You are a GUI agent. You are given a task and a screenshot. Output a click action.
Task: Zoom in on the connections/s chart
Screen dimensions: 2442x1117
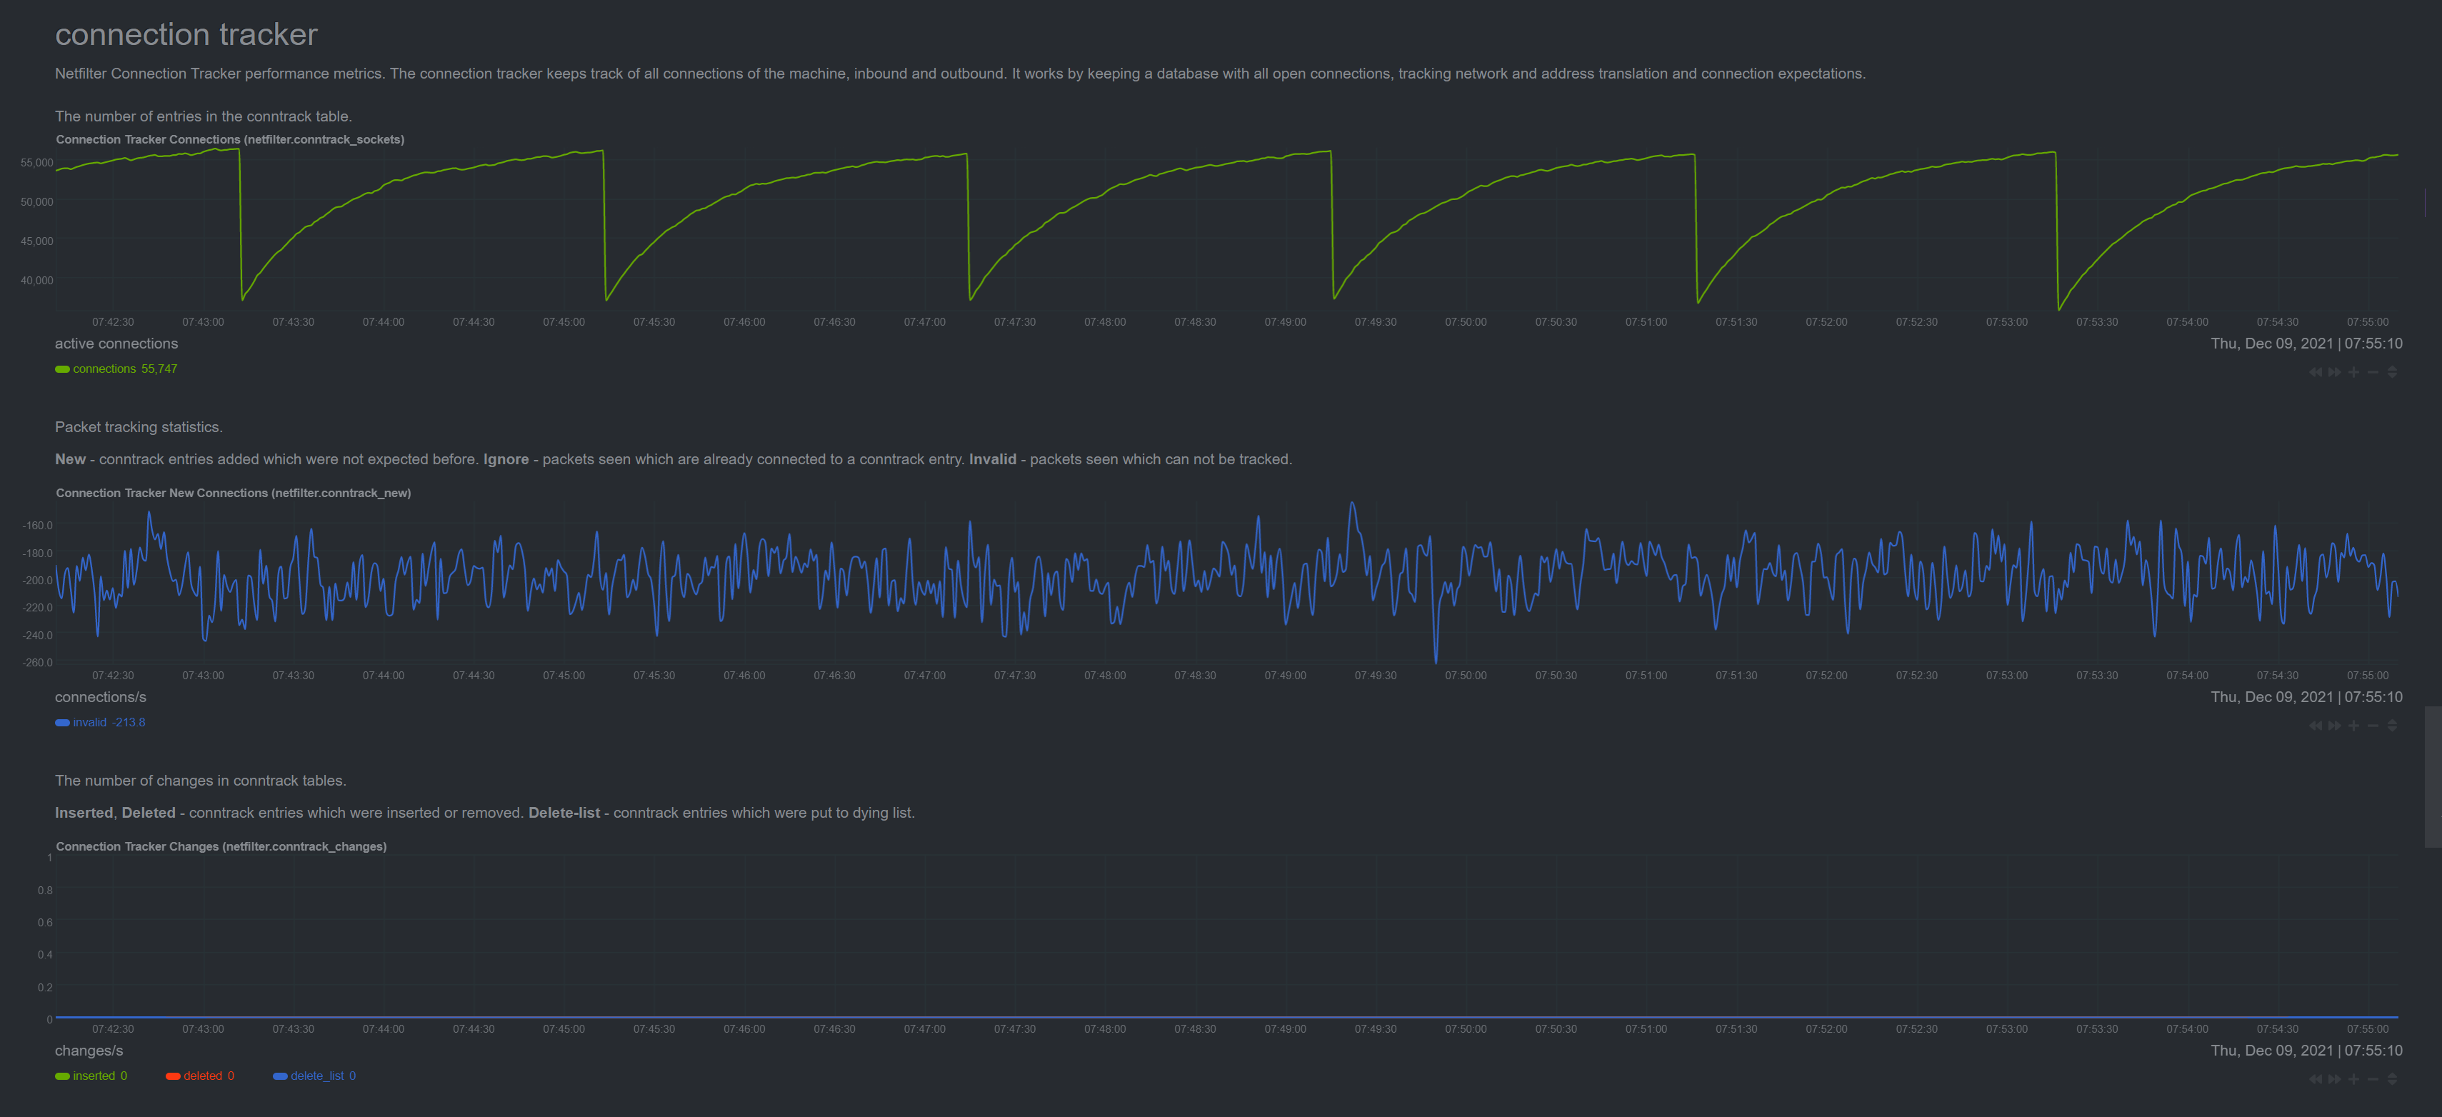point(2354,726)
